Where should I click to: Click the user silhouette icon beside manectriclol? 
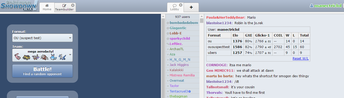pos(312,6)
